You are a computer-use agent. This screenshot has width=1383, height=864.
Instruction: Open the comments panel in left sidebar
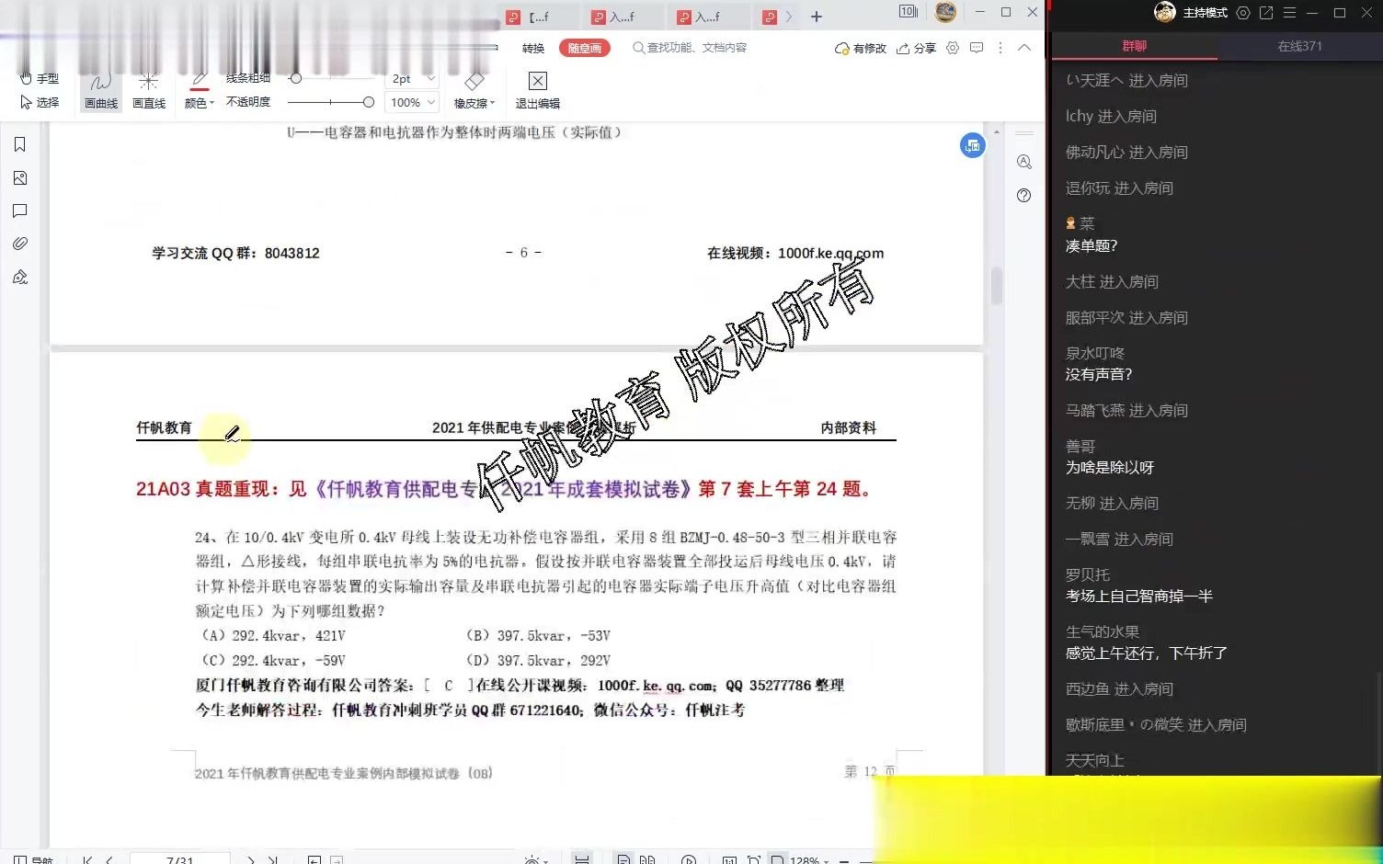19,210
